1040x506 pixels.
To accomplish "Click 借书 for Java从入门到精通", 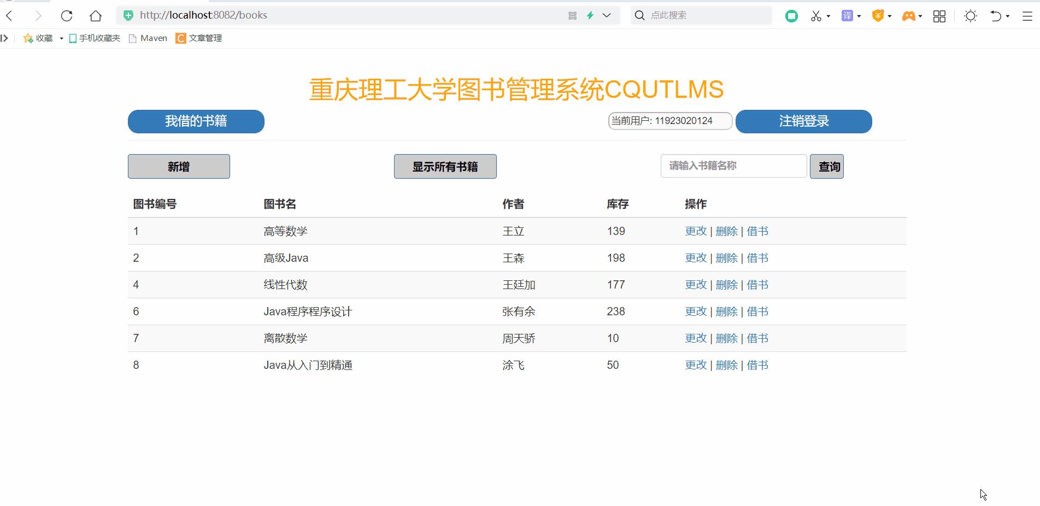I will 757,365.
